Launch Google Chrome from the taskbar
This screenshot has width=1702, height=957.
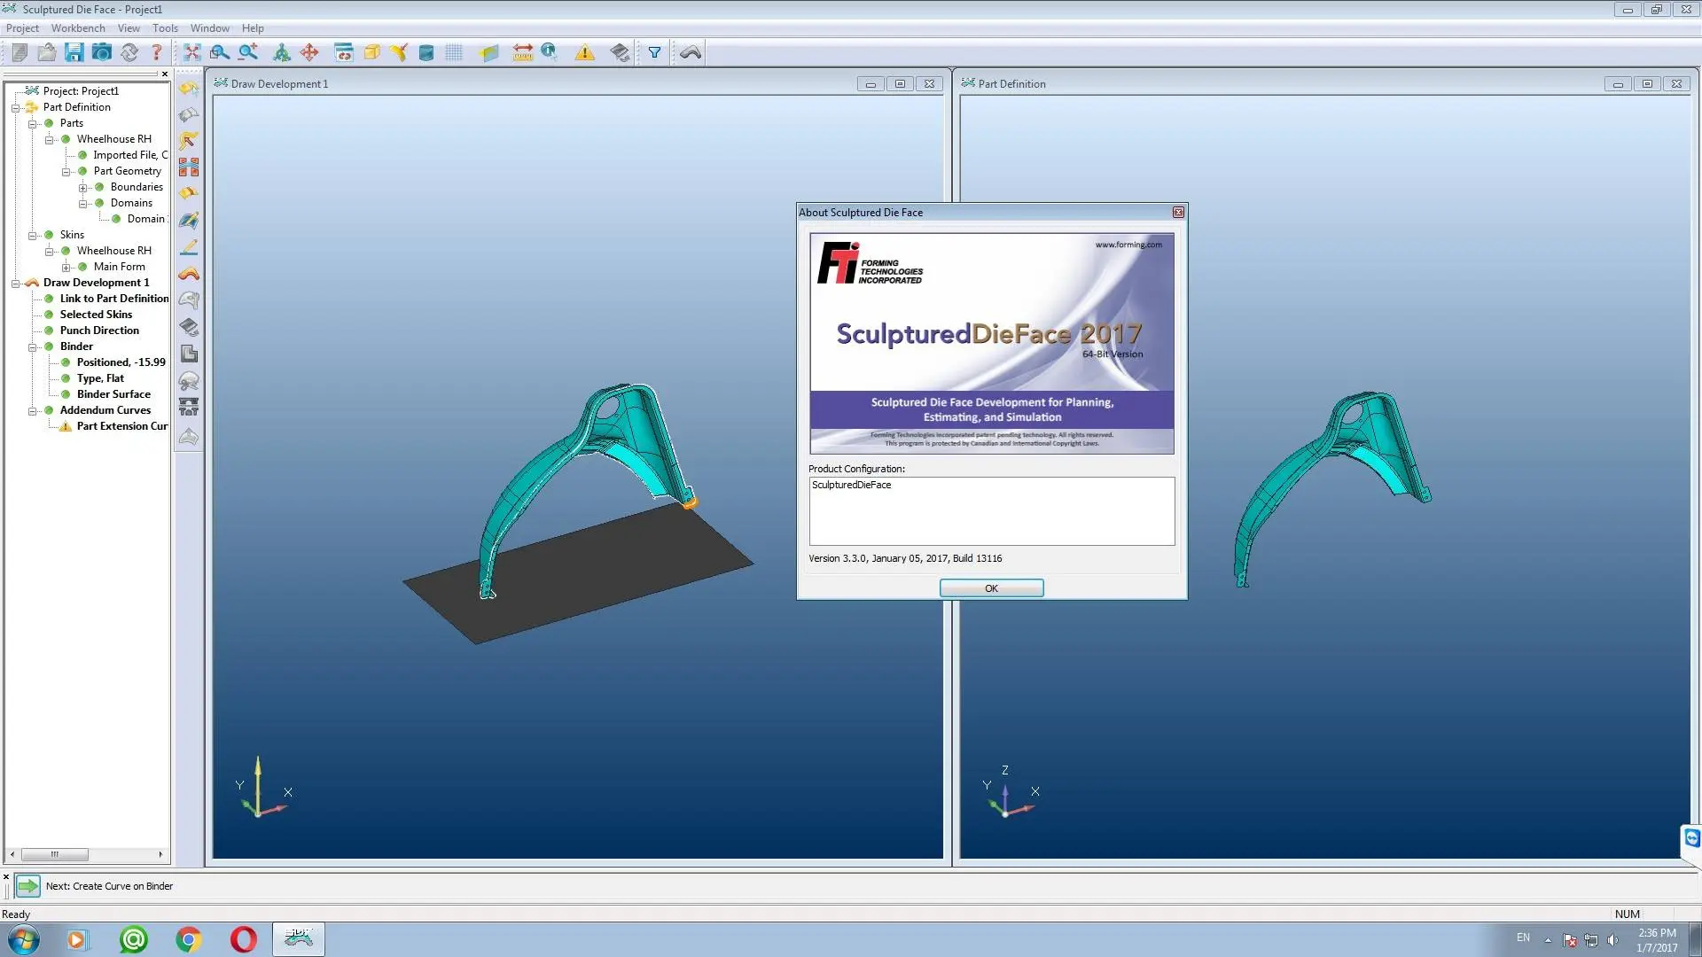(x=188, y=939)
